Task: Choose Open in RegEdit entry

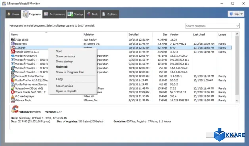Action: (x=66, y=91)
